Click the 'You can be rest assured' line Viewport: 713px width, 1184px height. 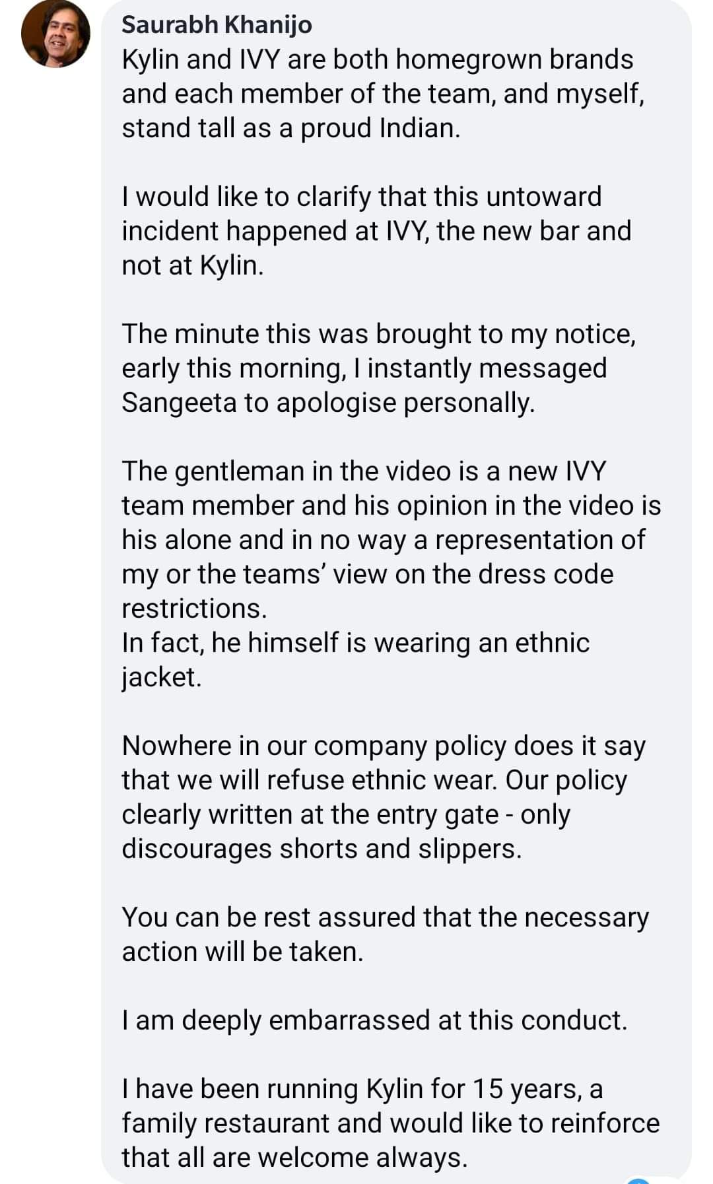pyautogui.click(x=385, y=917)
